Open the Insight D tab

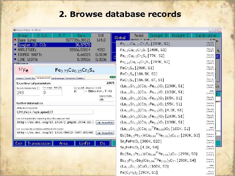tap(159, 36)
